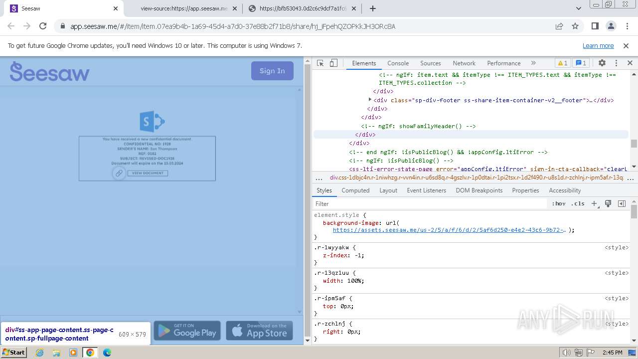This screenshot has width=638, height=359.
Task: Click the volume icon in system tray
Action: 567,353
